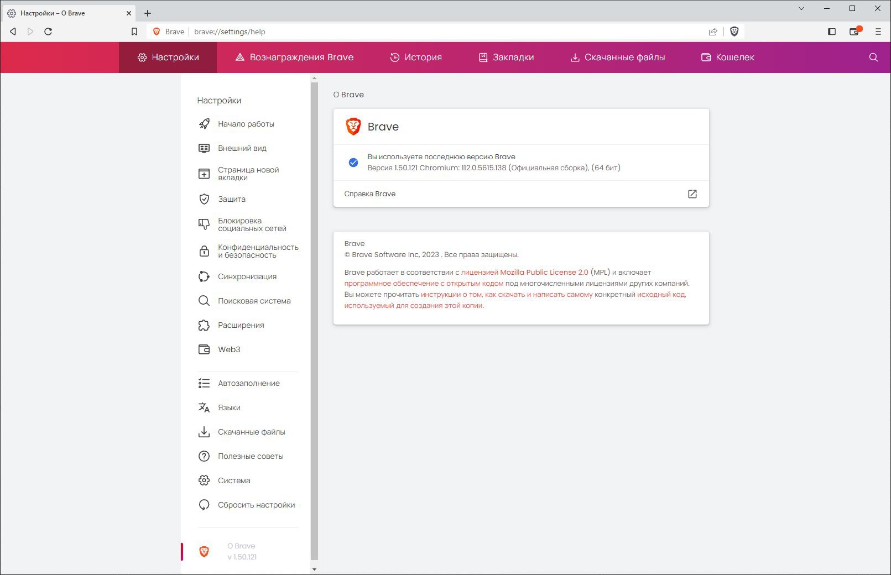Screen dimensions: 891x575
Task: Open Mozilla Public License 2.0 link
Action: click(x=525, y=272)
